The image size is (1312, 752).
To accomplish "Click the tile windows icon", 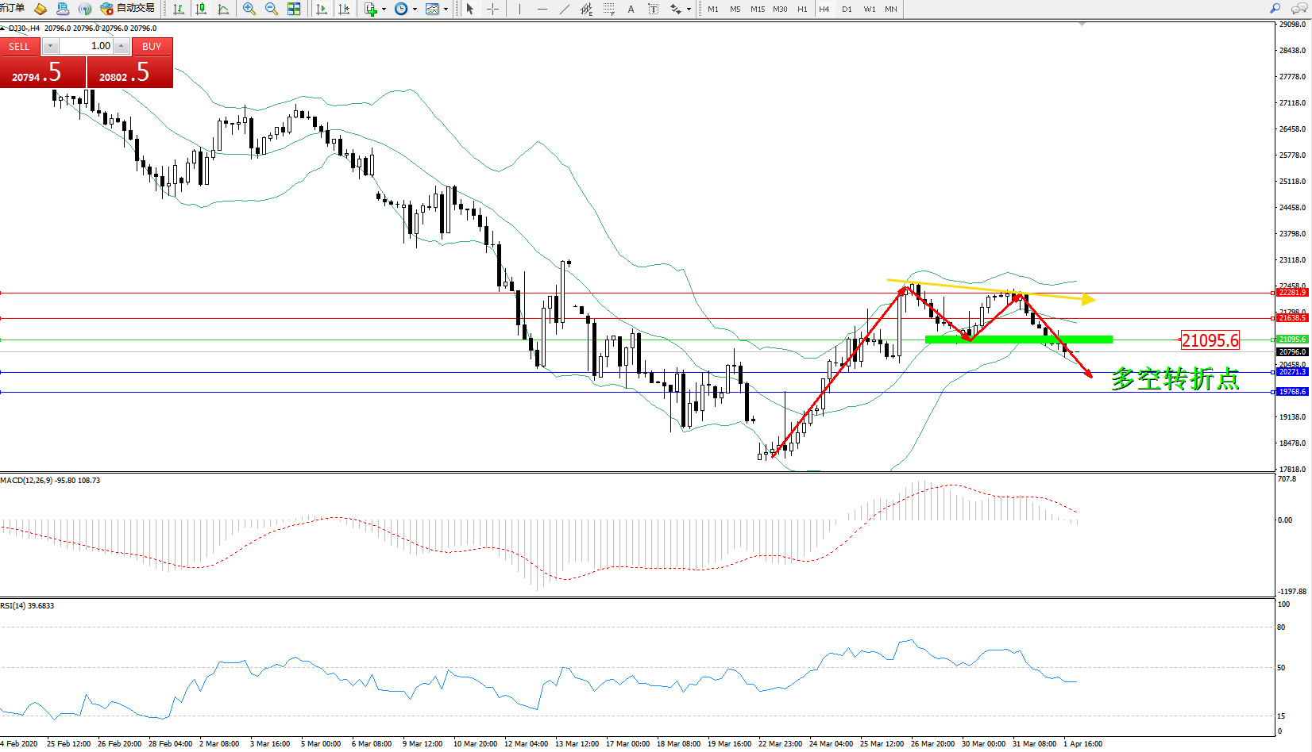I will (294, 9).
